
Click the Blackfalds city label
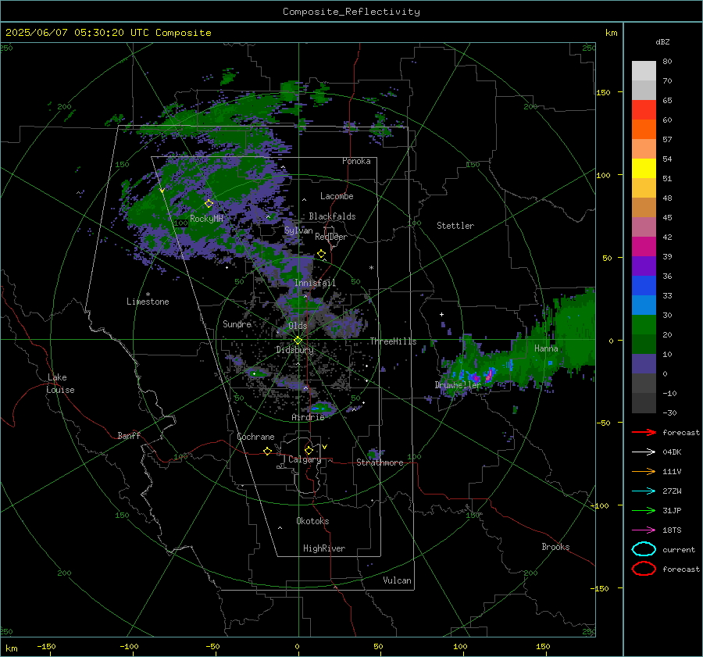coord(332,216)
